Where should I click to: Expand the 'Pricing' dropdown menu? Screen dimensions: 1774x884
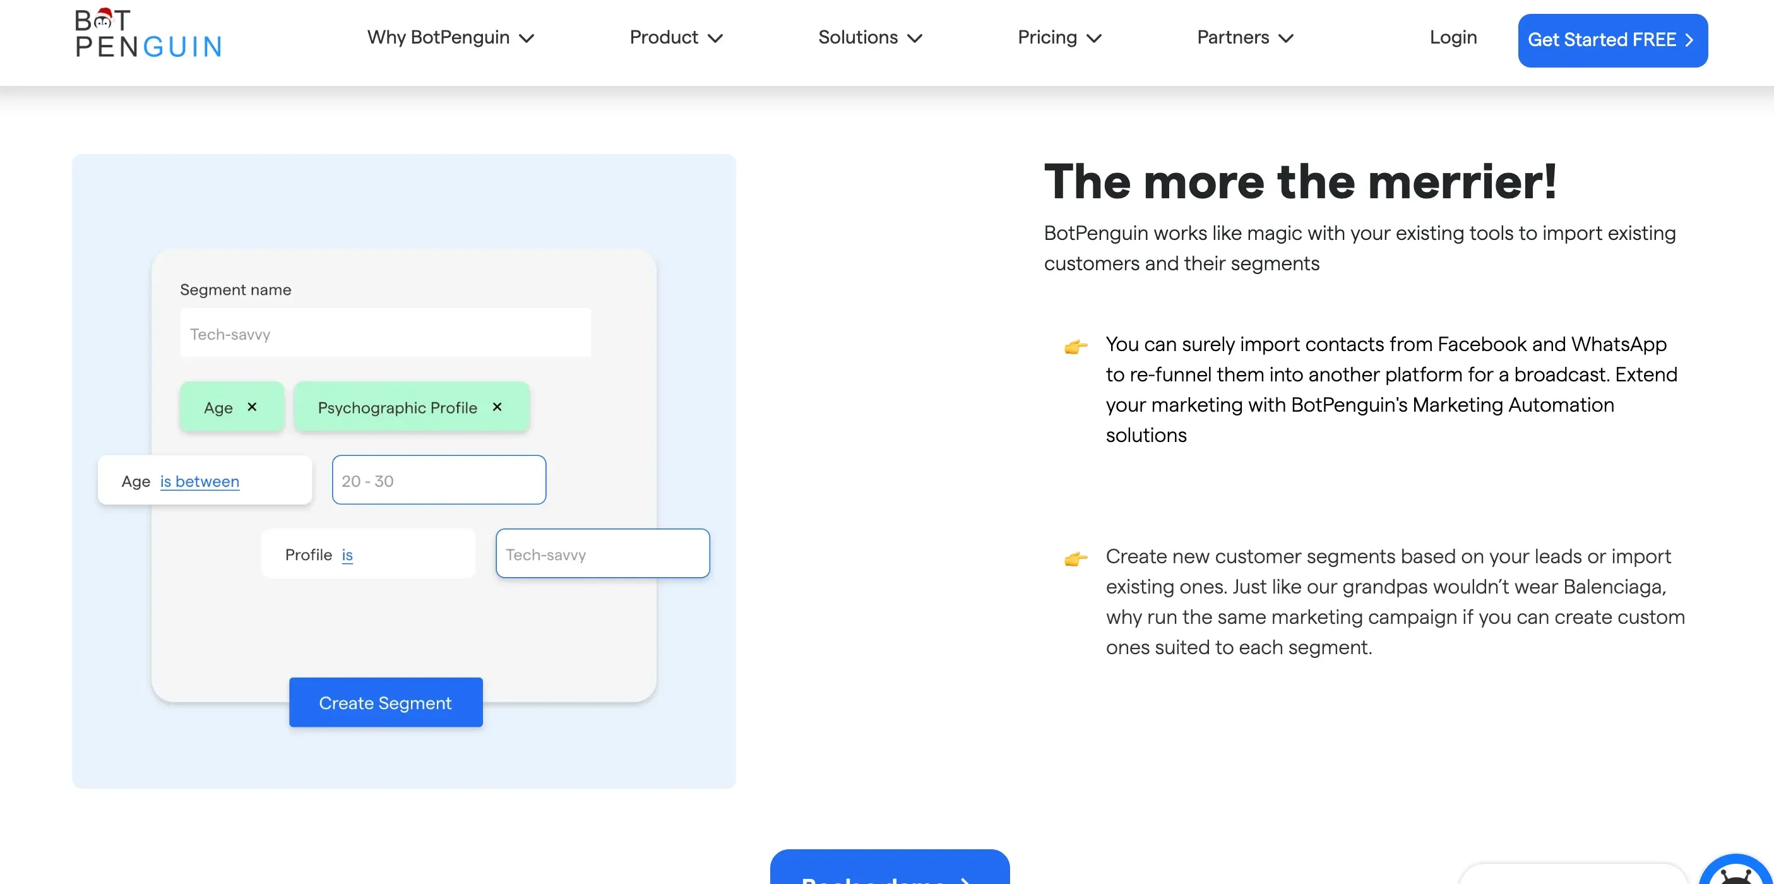1058,37
